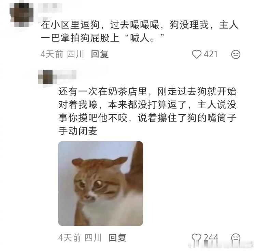Click the 四川 location on first comment

75,54
